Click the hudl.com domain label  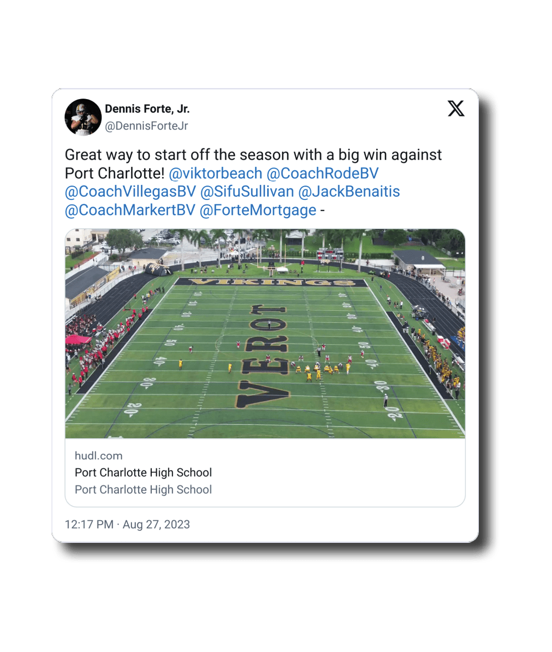coord(99,456)
